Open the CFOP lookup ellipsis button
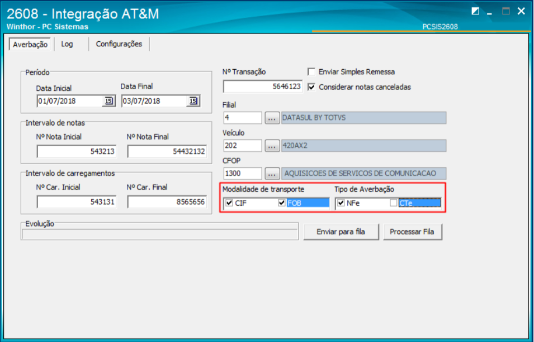Viewport: 534px width, 342px height. 272,174
